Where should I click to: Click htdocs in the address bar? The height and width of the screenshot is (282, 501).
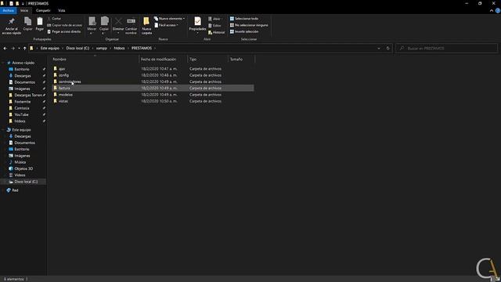coord(119,49)
